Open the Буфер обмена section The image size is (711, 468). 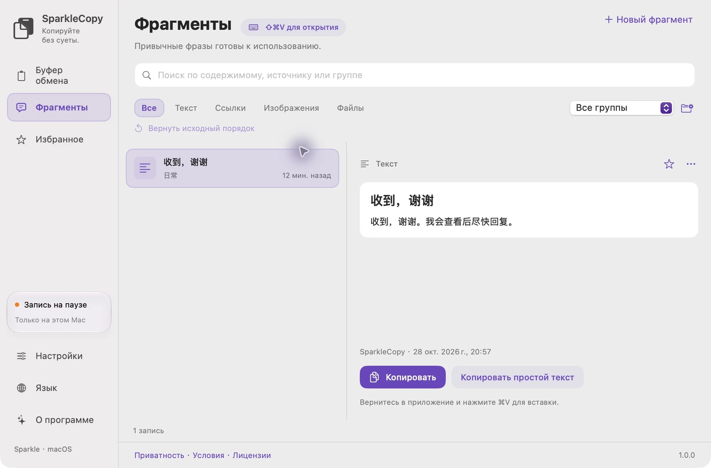click(59, 75)
